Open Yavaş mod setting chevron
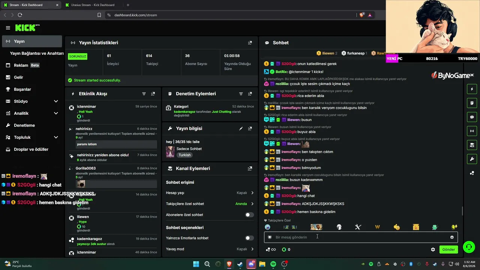Image resolution: width=480 pixels, height=270 pixels. pyautogui.click(x=252, y=249)
